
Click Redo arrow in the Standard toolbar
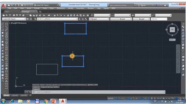[x=49, y=15]
